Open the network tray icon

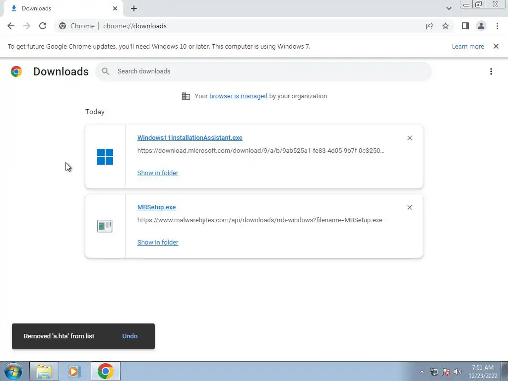[x=434, y=372]
